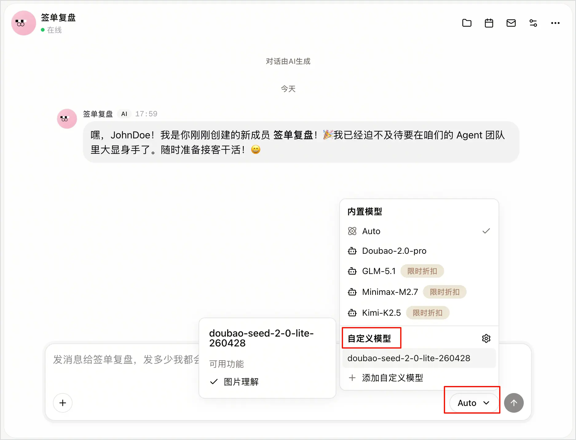Click the greeting message bubble
The image size is (576, 440).
click(x=301, y=142)
